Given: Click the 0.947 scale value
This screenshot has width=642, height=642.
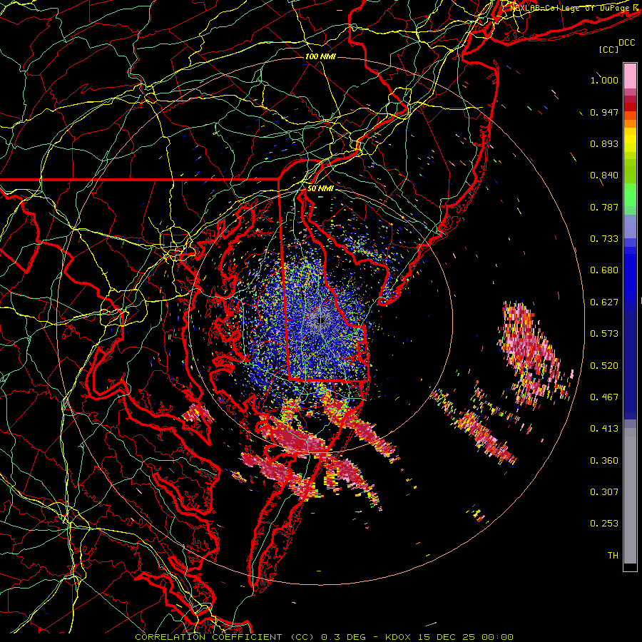Looking at the screenshot, I should pos(604,112).
